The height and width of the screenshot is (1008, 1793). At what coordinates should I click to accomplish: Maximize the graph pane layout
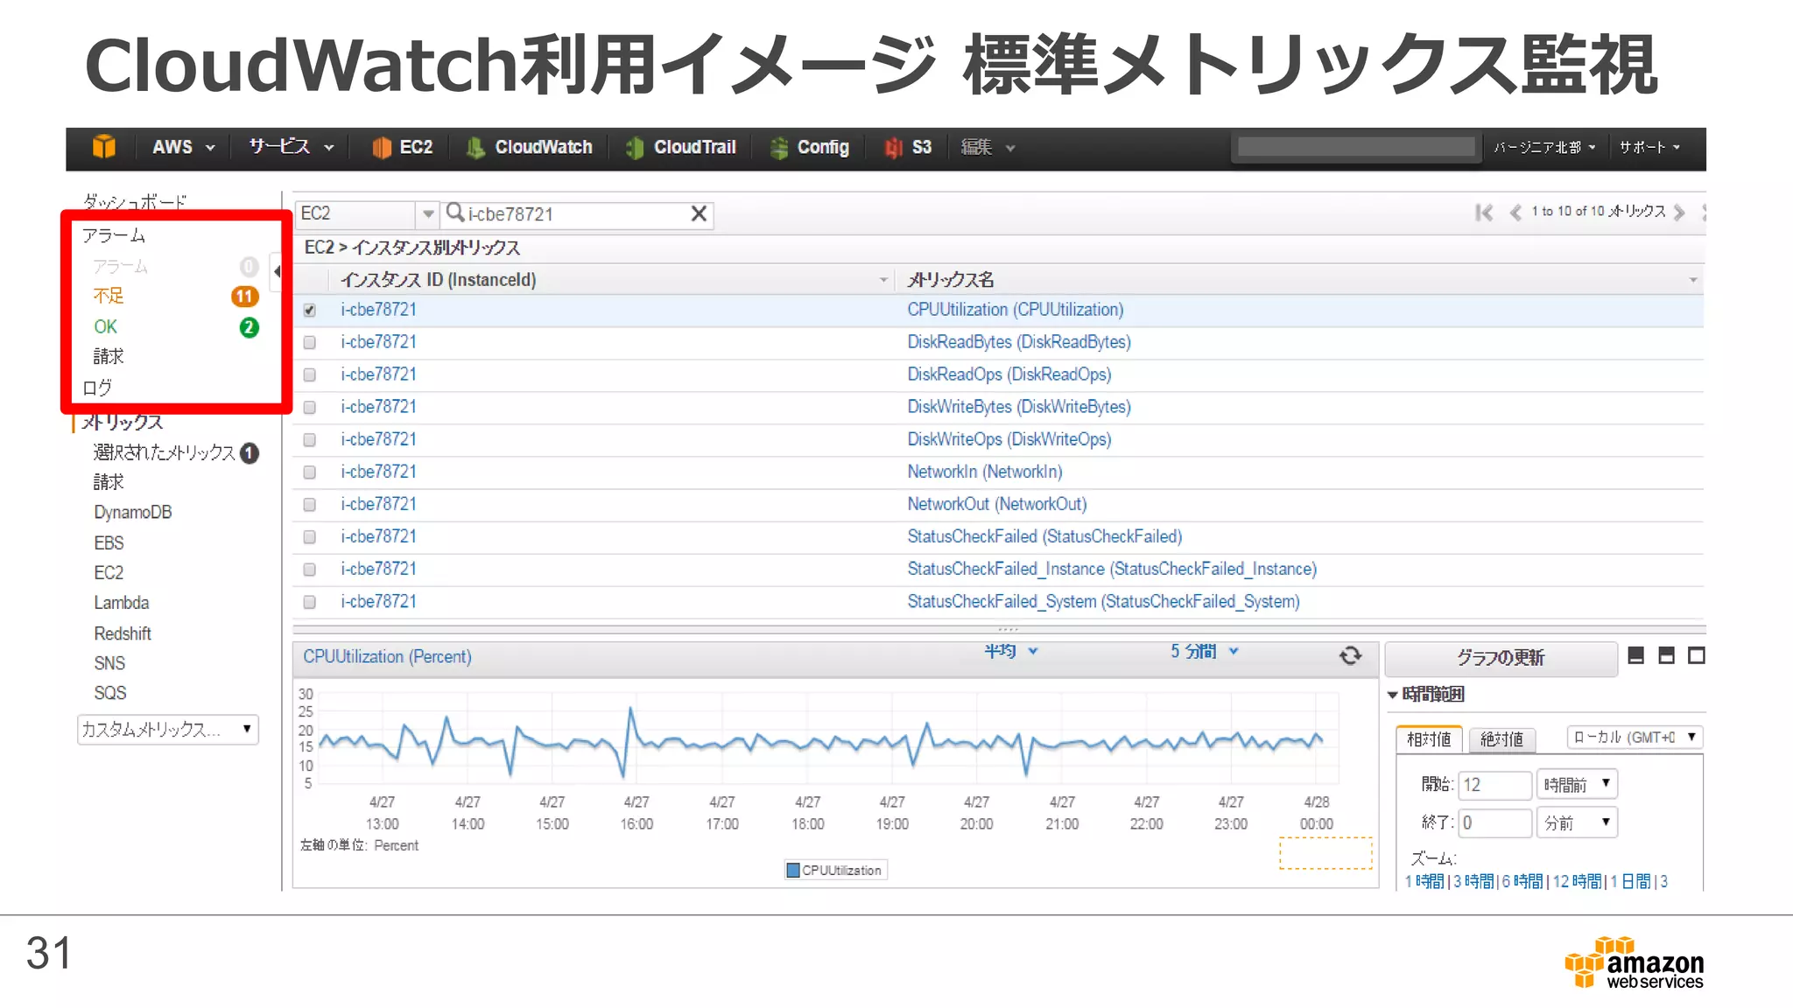(1697, 655)
